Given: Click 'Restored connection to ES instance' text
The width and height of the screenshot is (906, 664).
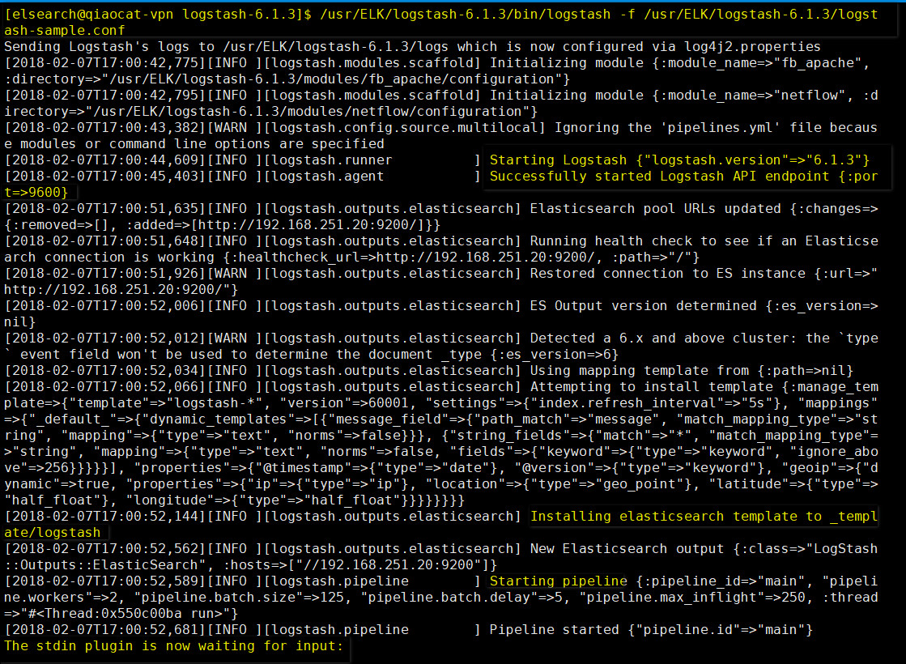Looking at the screenshot, I should point(667,273).
